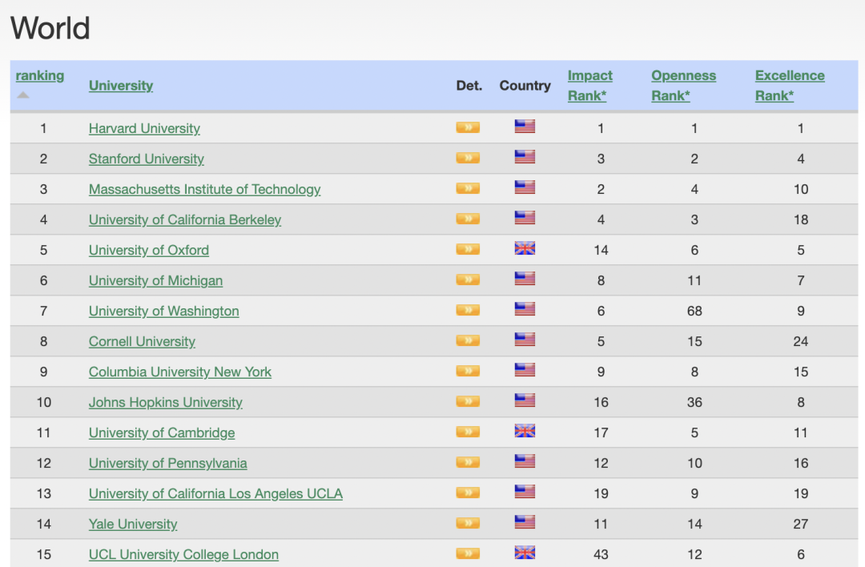Click the World page heading
This screenshot has width=865, height=567.
tap(50, 27)
